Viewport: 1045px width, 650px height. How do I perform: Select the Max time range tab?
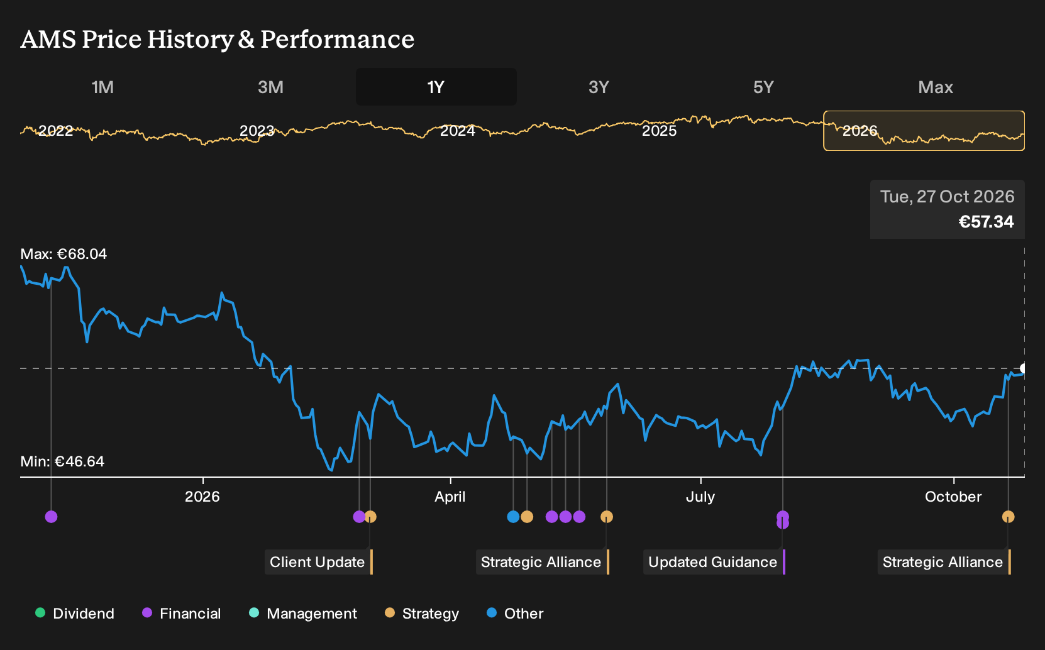coord(936,87)
